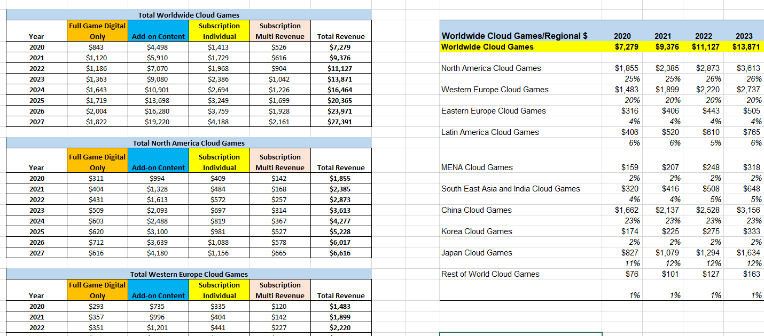This screenshot has width=764, height=336.
Task: Select the $572 cell
Action: pyautogui.click(x=219, y=199)
